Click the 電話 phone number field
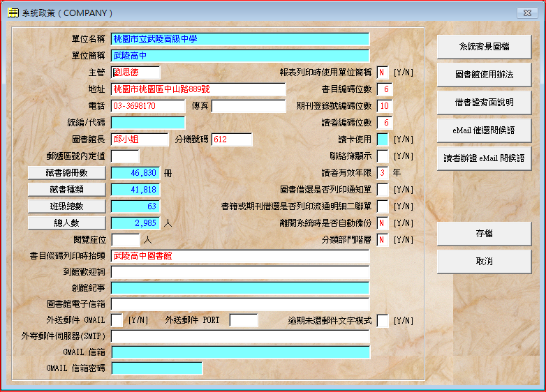This screenshot has width=546, height=392. [x=148, y=106]
